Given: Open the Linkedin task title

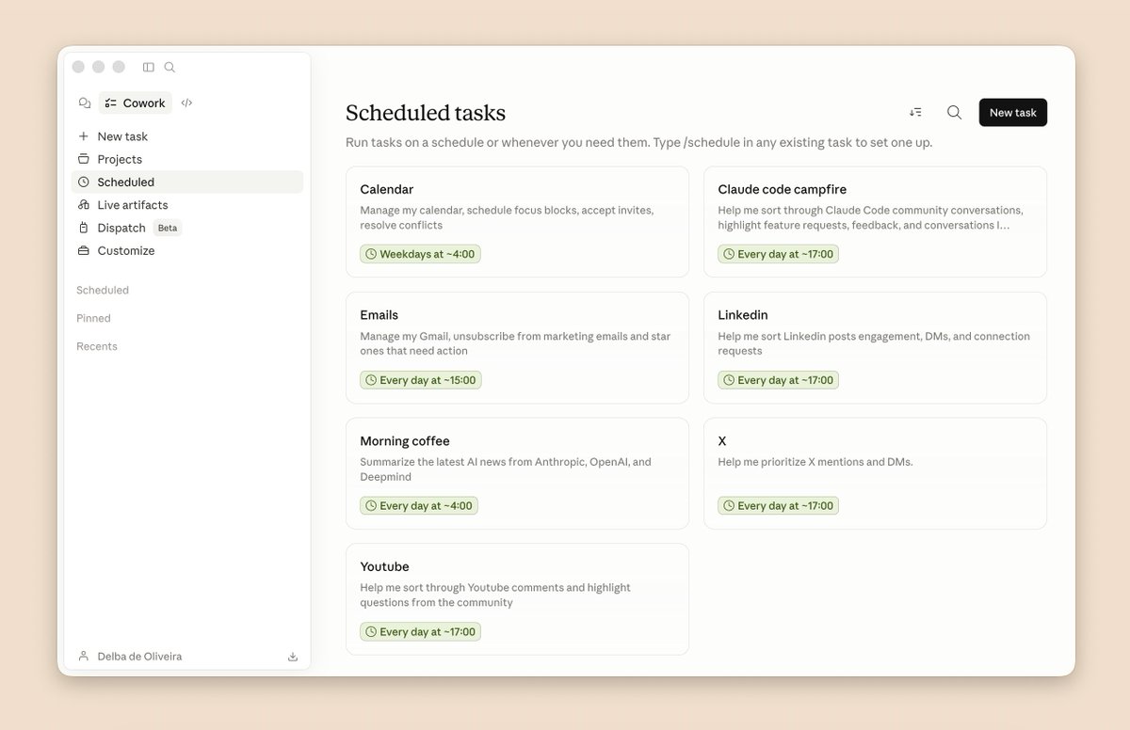Looking at the screenshot, I should click(x=743, y=315).
